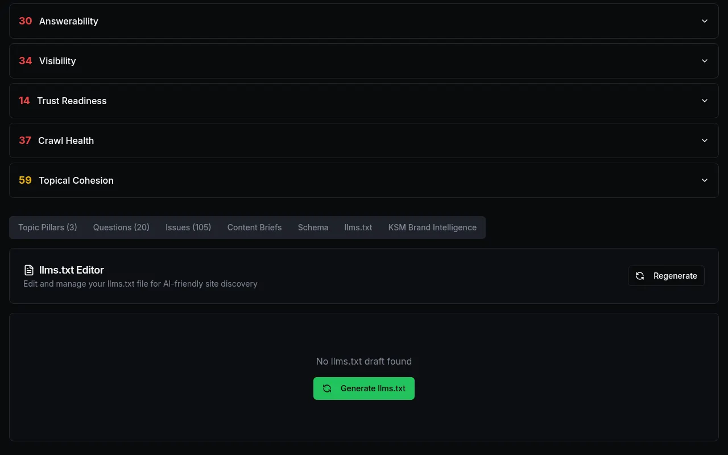The width and height of the screenshot is (728, 455).
Task: Click the 'No llms.txt draft found' message
Action: click(364, 361)
